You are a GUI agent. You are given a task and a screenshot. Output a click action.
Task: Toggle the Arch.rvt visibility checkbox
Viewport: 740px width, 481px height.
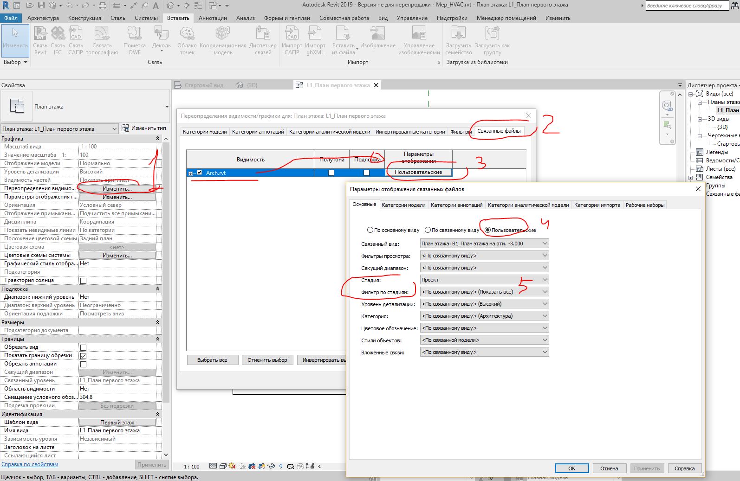200,173
